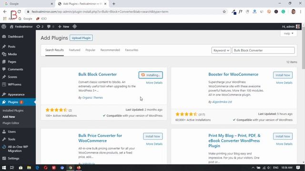Close the Google browser tab
Image resolution: width=305 pixels, height=171 pixels.
52,4
